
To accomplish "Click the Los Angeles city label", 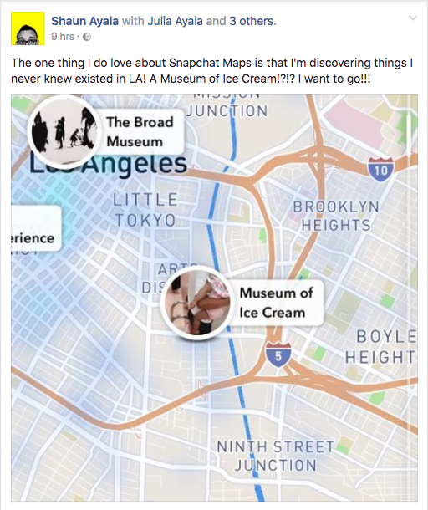I will coord(109,164).
